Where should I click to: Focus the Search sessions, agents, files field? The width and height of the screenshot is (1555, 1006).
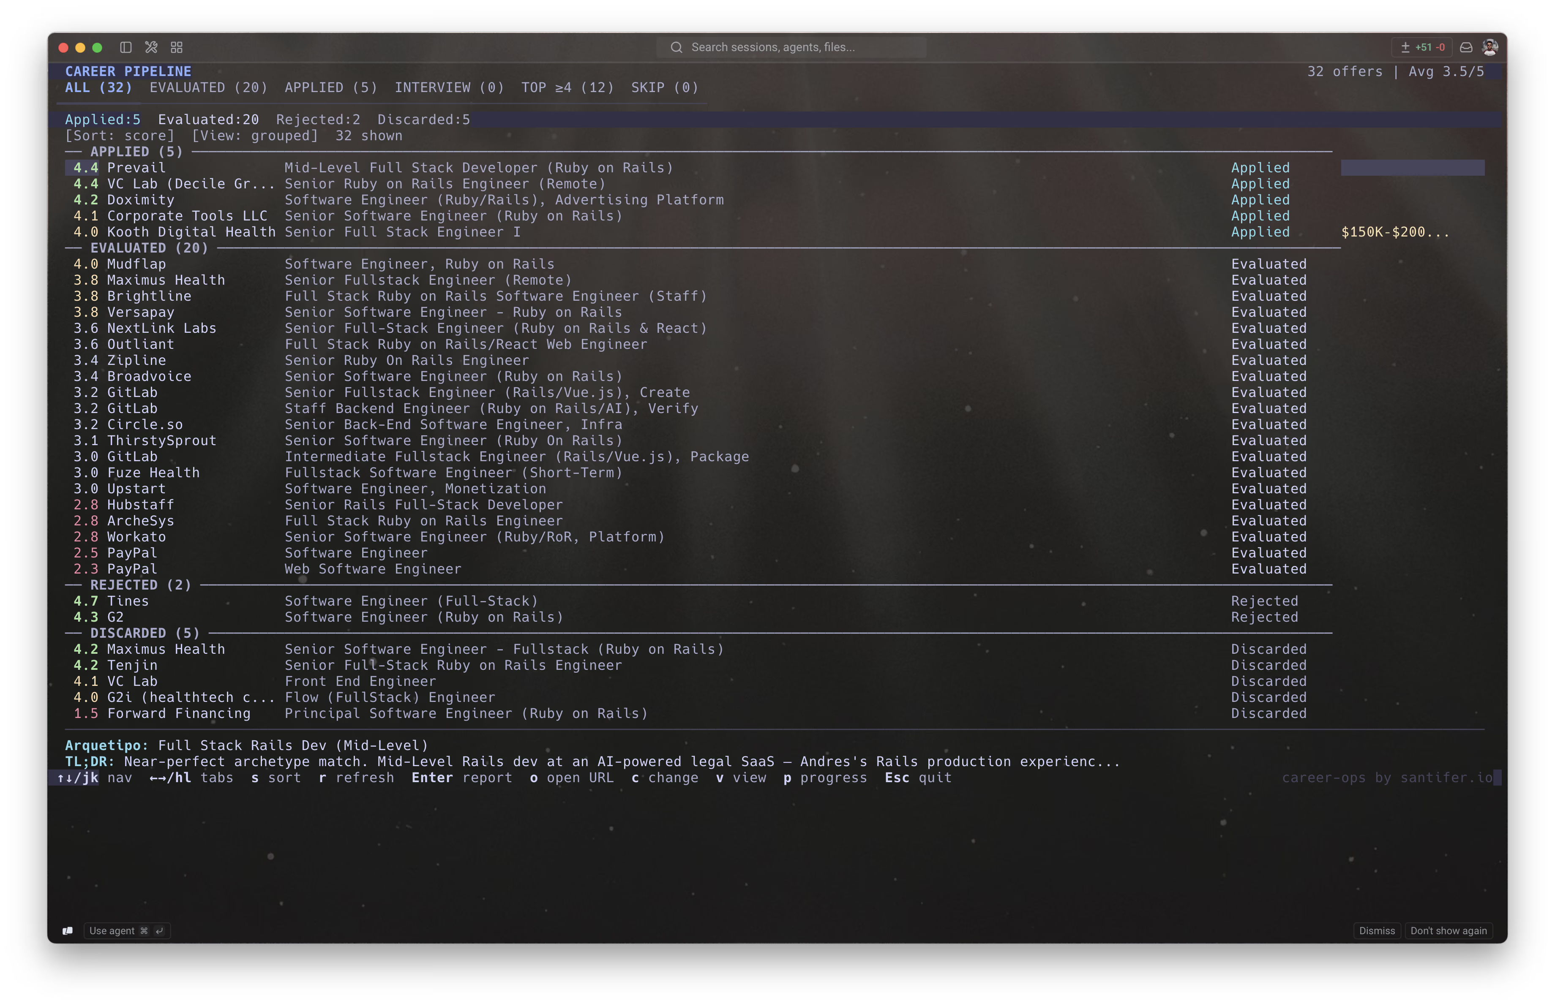point(791,47)
